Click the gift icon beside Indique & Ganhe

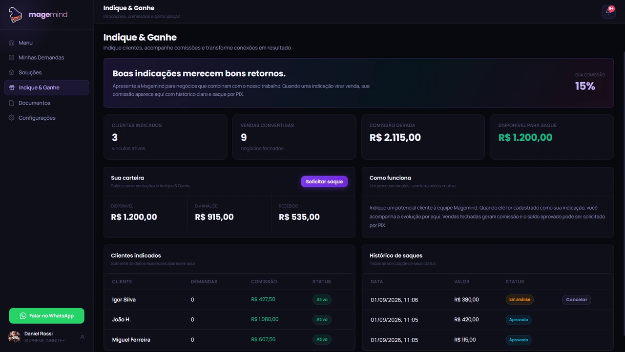click(12, 88)
